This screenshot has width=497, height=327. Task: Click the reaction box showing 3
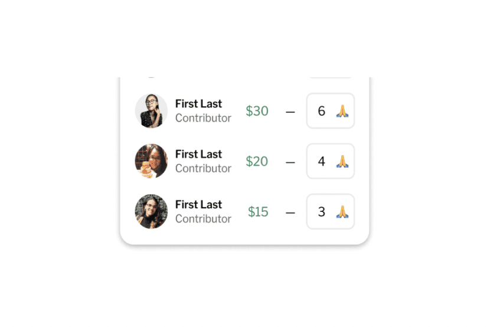pos(331,212)
